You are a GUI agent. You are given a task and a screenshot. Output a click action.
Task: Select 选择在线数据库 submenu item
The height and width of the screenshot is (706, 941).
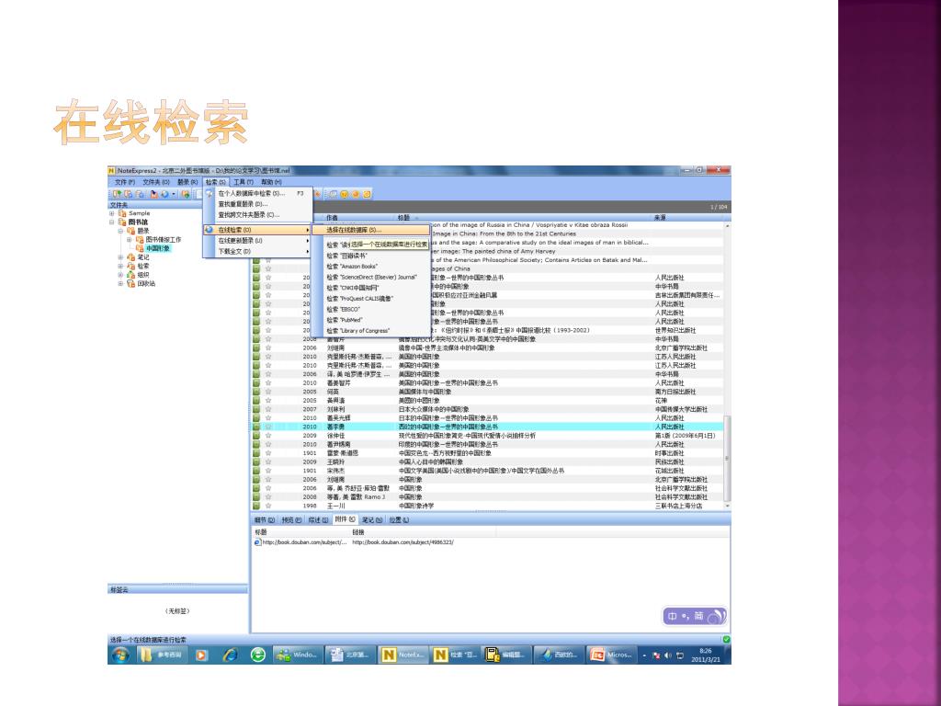point(370,230)
